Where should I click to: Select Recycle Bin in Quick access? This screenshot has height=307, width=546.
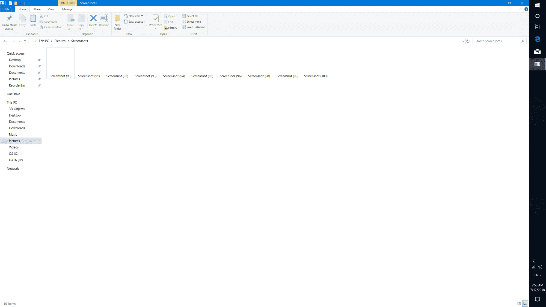pos(17,85)
